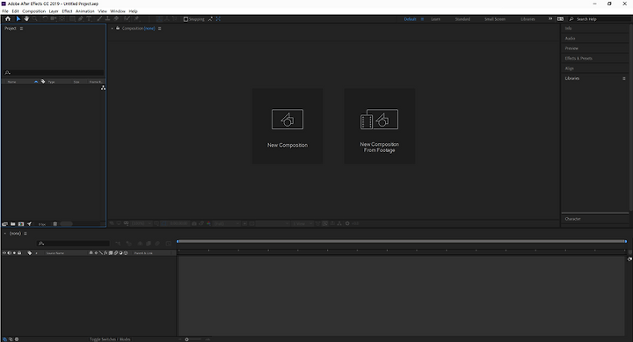The image size is (633, 342).
Task: Click the timeline layer search field
Action: (73, 244)
